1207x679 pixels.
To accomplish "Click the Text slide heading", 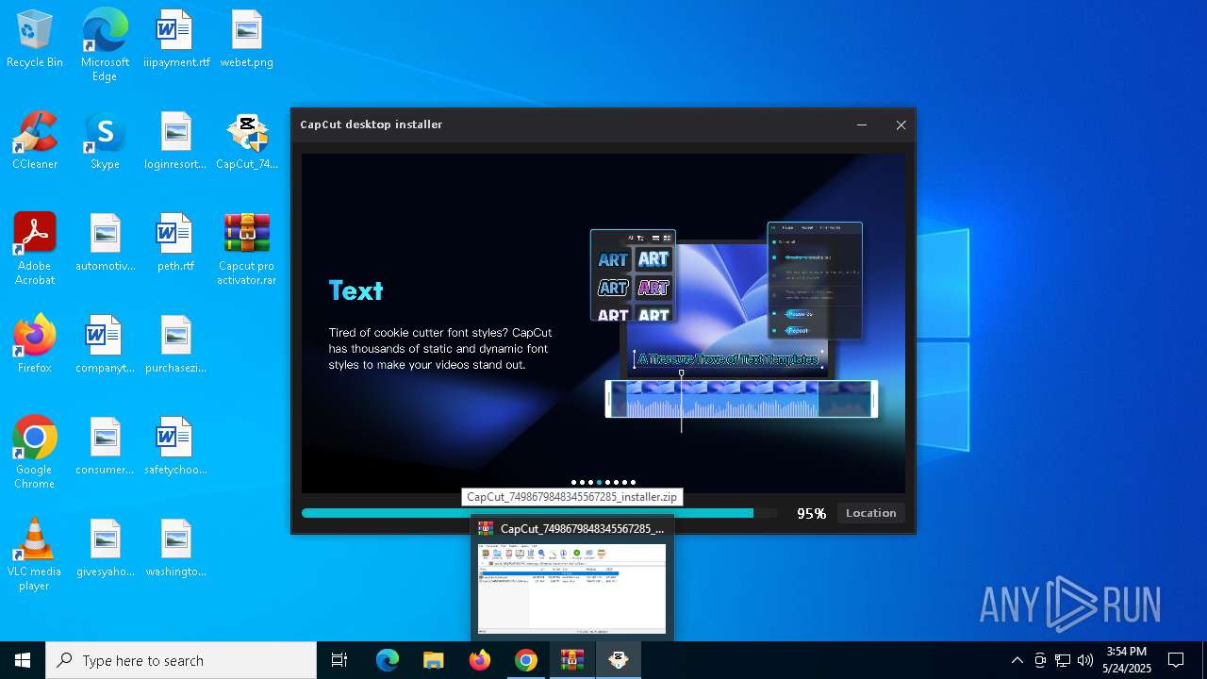I will coord(355,290).
